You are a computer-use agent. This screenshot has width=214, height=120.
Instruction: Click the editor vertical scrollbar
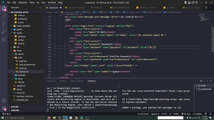pyautogui.click(x=213, y=39)
